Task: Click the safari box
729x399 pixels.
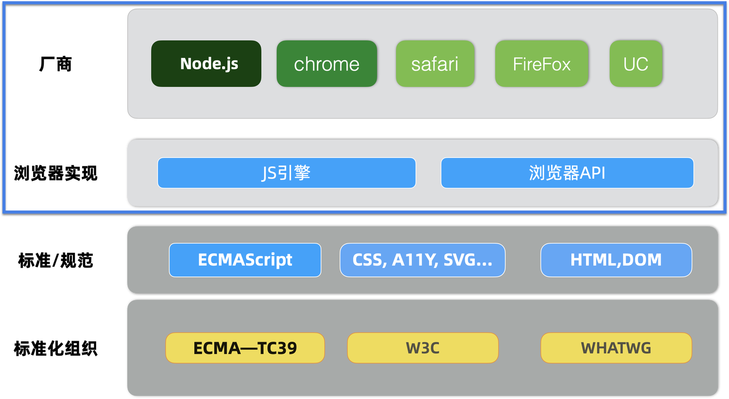Action: coord(435,64)
